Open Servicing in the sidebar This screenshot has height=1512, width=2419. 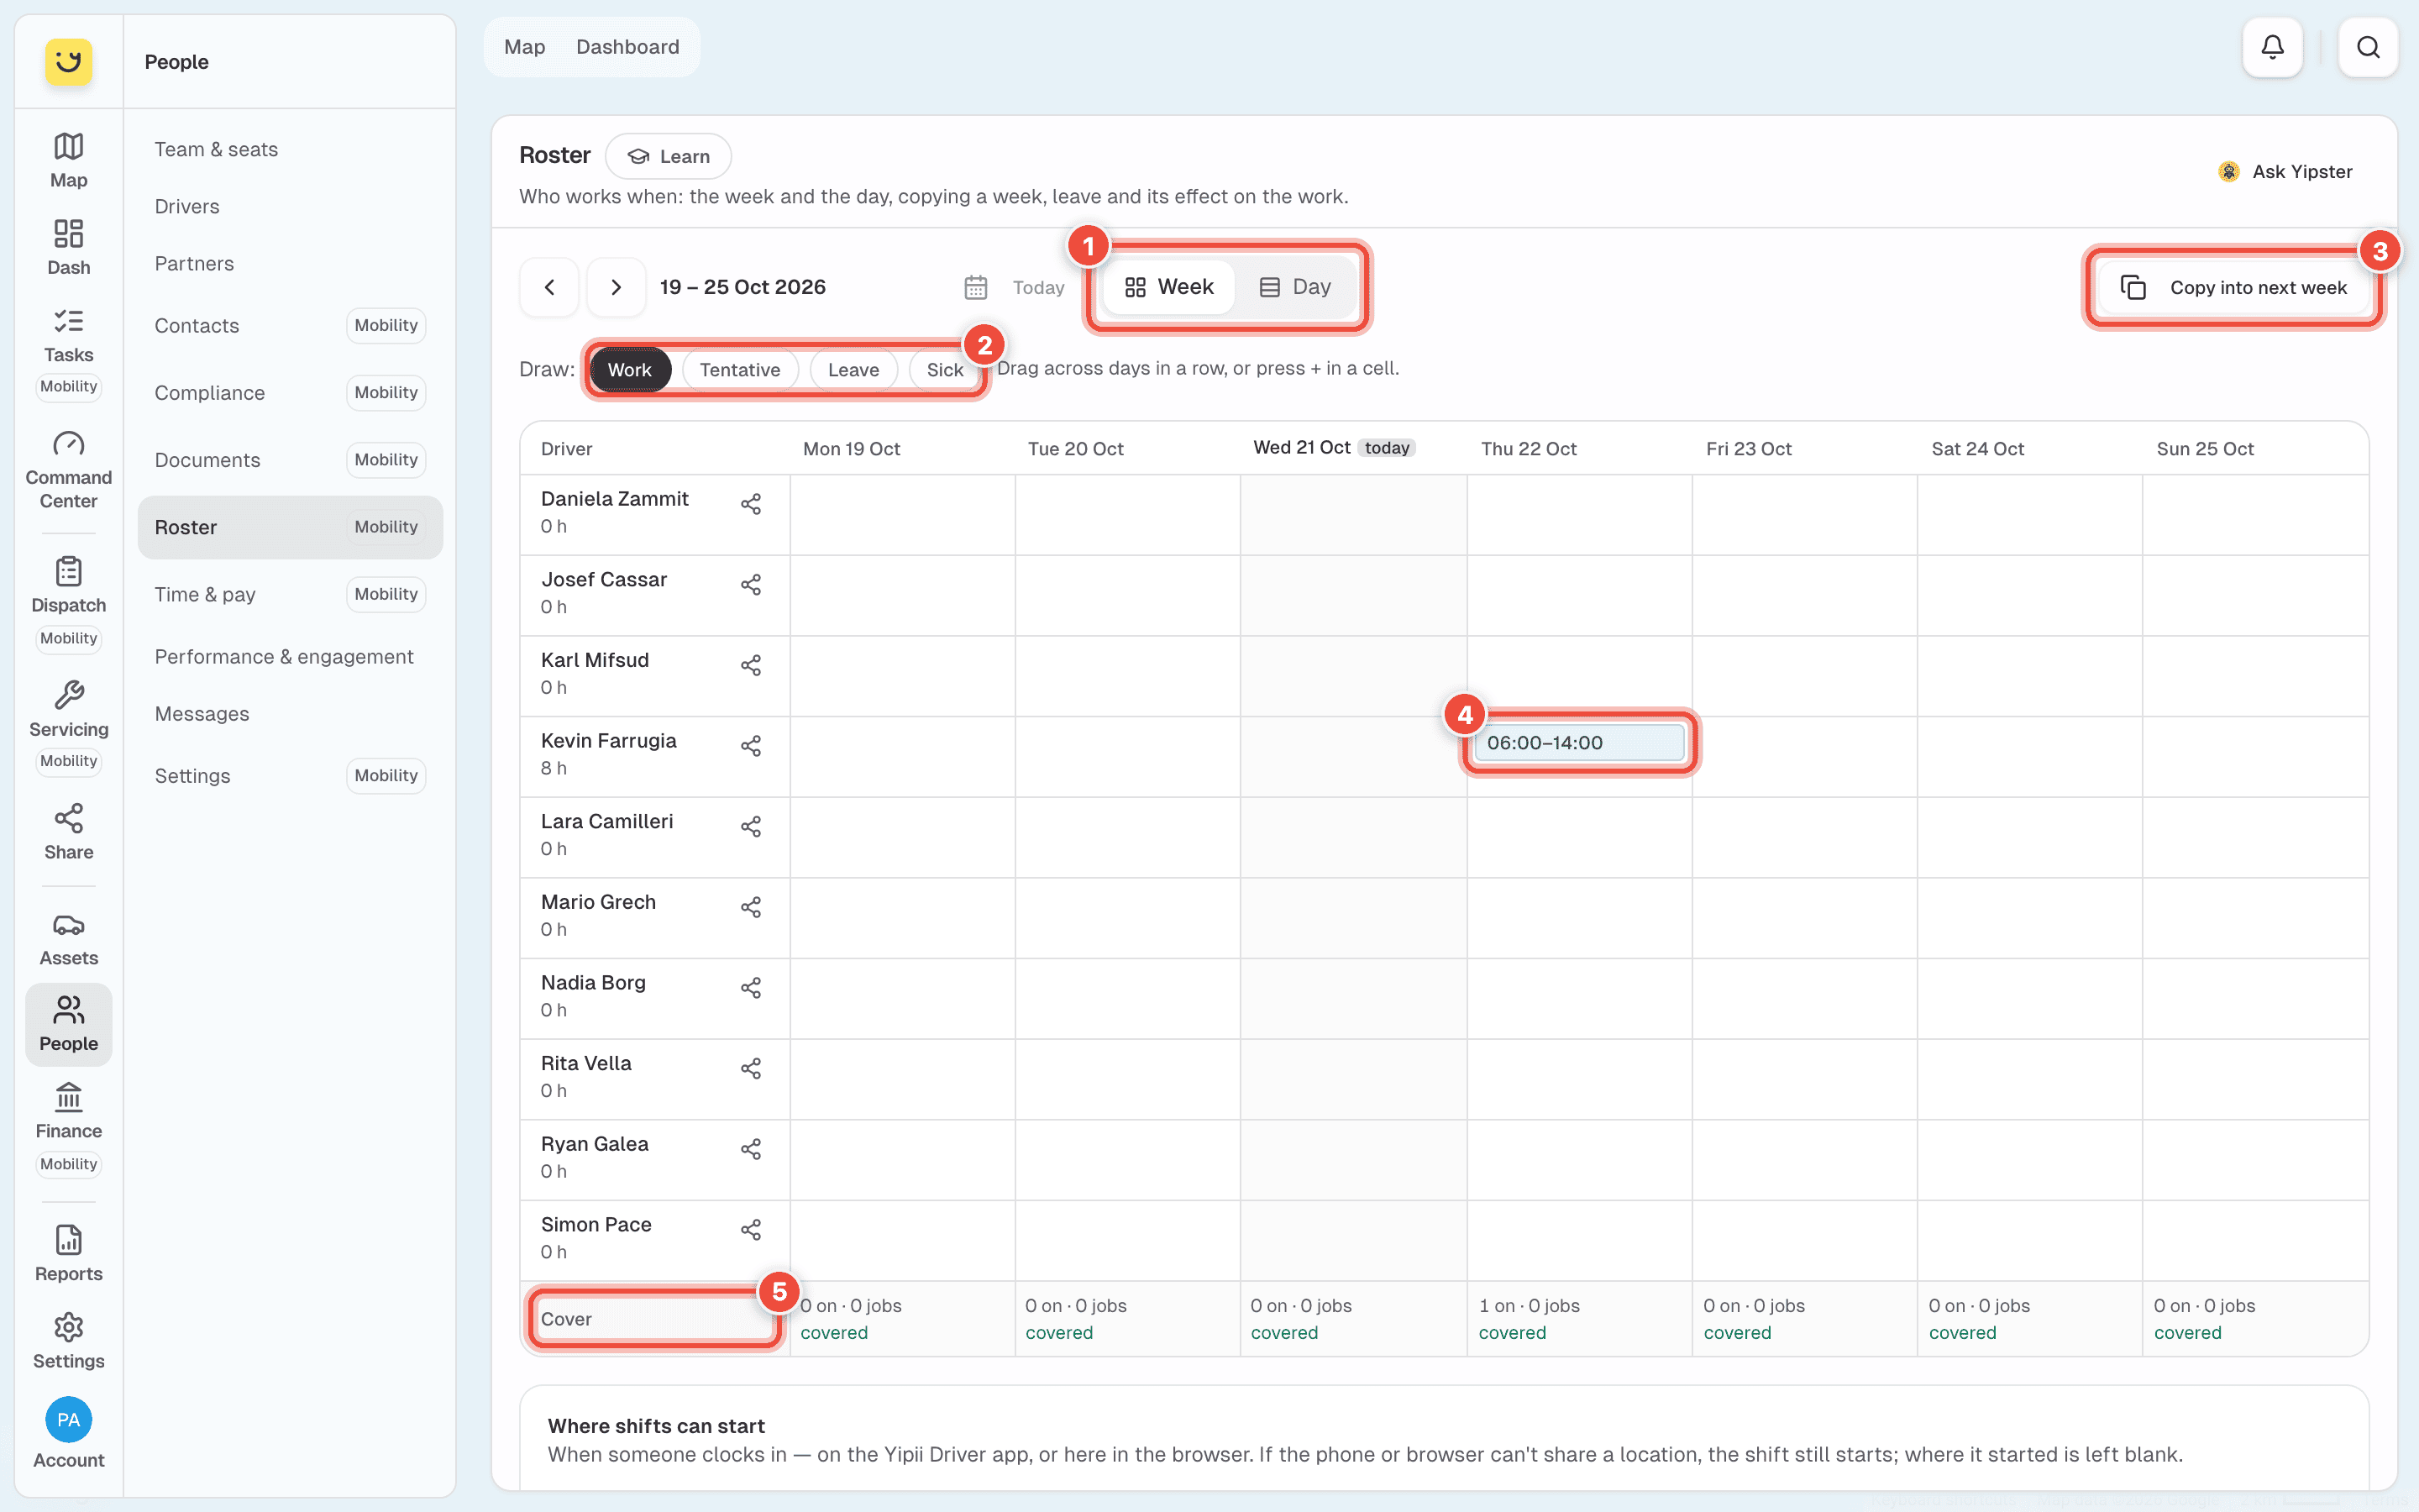68,727
